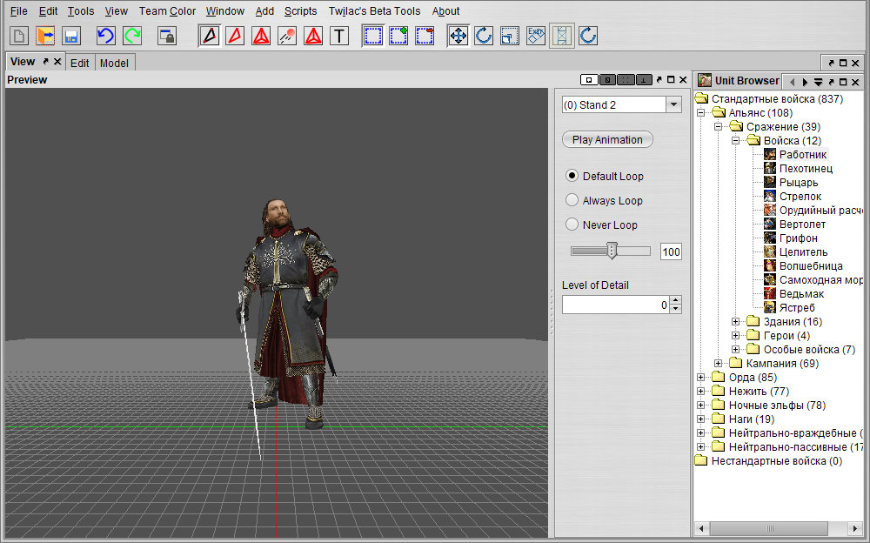Activate the Move tool with four arrows
This screenshot has width=870, height=543.
point(458,36)
